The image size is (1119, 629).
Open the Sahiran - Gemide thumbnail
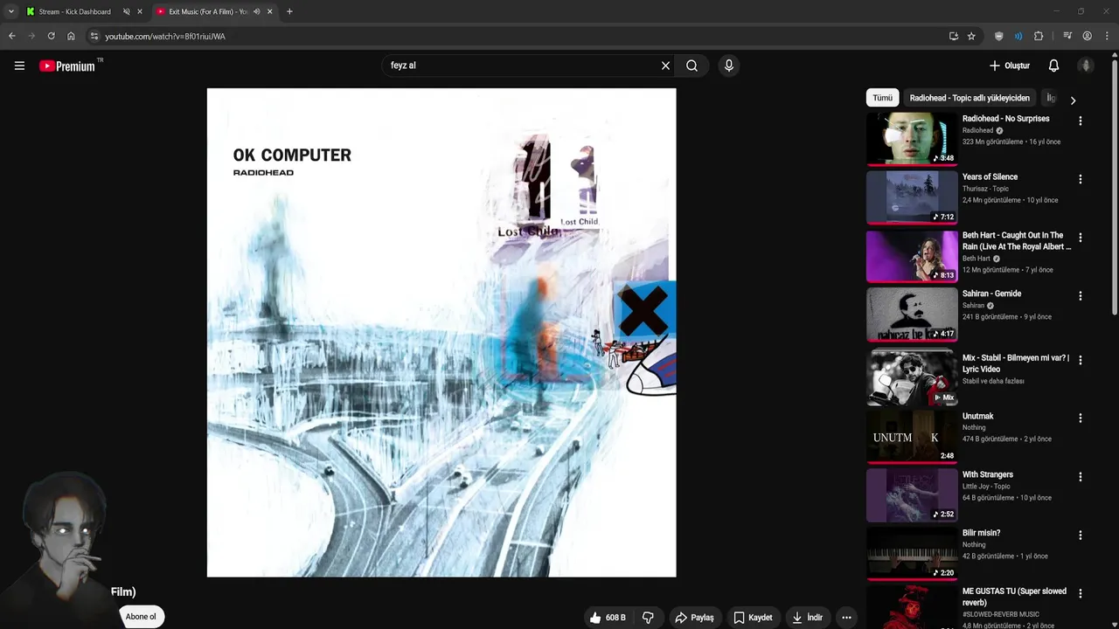(x=912, y=314)
